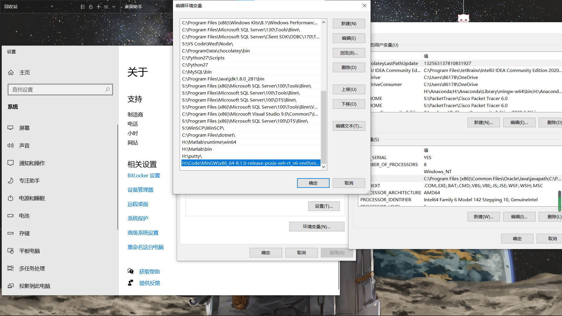Click the 上移(U) move up button

(x=349, y=90)
